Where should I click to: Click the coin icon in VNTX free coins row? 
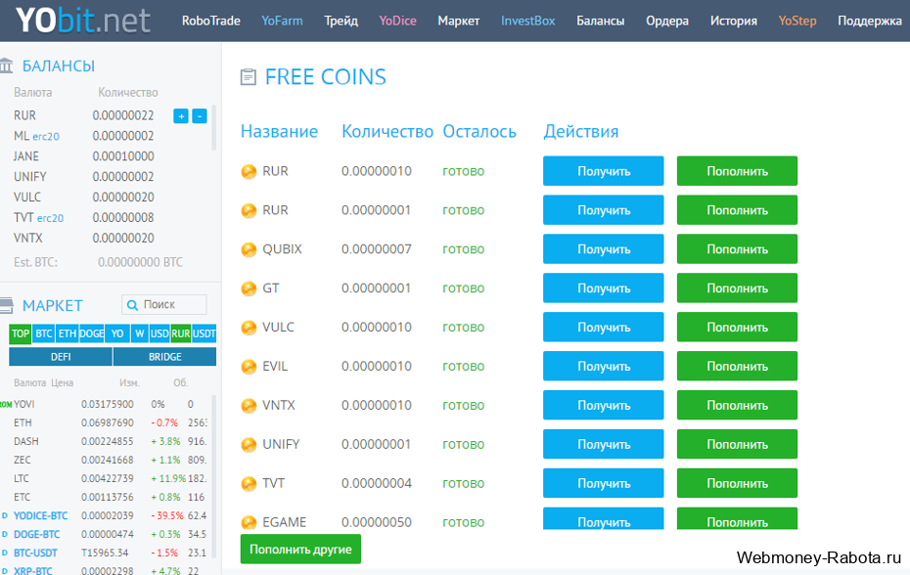coord(249,406)
